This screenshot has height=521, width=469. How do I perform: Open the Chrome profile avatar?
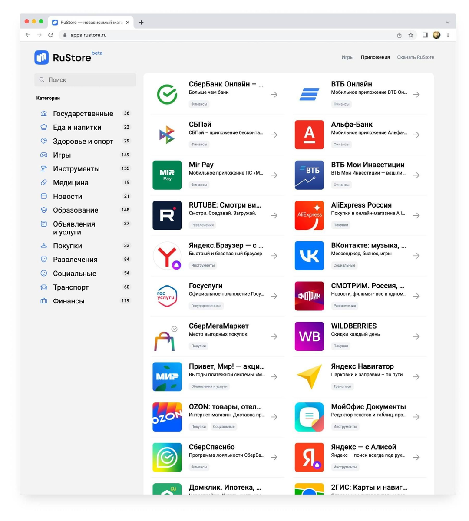[436, 35]
